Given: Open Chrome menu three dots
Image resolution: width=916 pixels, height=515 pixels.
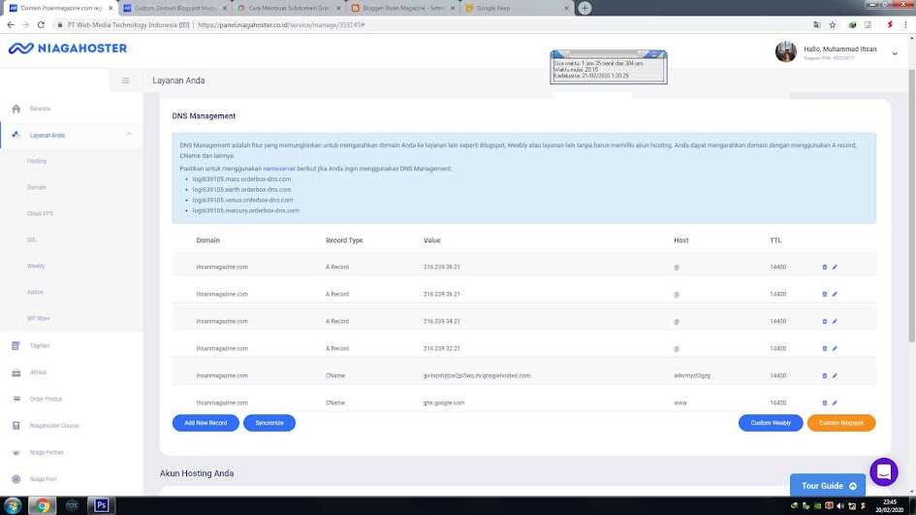Looking at the screenshot, I should click(x=906, y=25).
